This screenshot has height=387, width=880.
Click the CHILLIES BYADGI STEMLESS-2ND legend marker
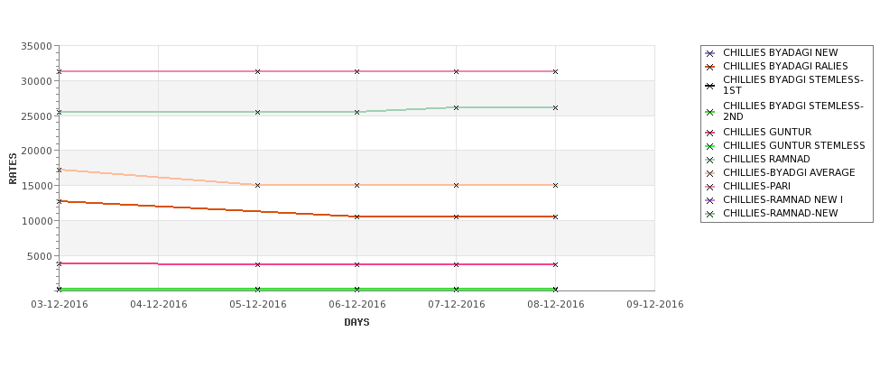point(709,112)
